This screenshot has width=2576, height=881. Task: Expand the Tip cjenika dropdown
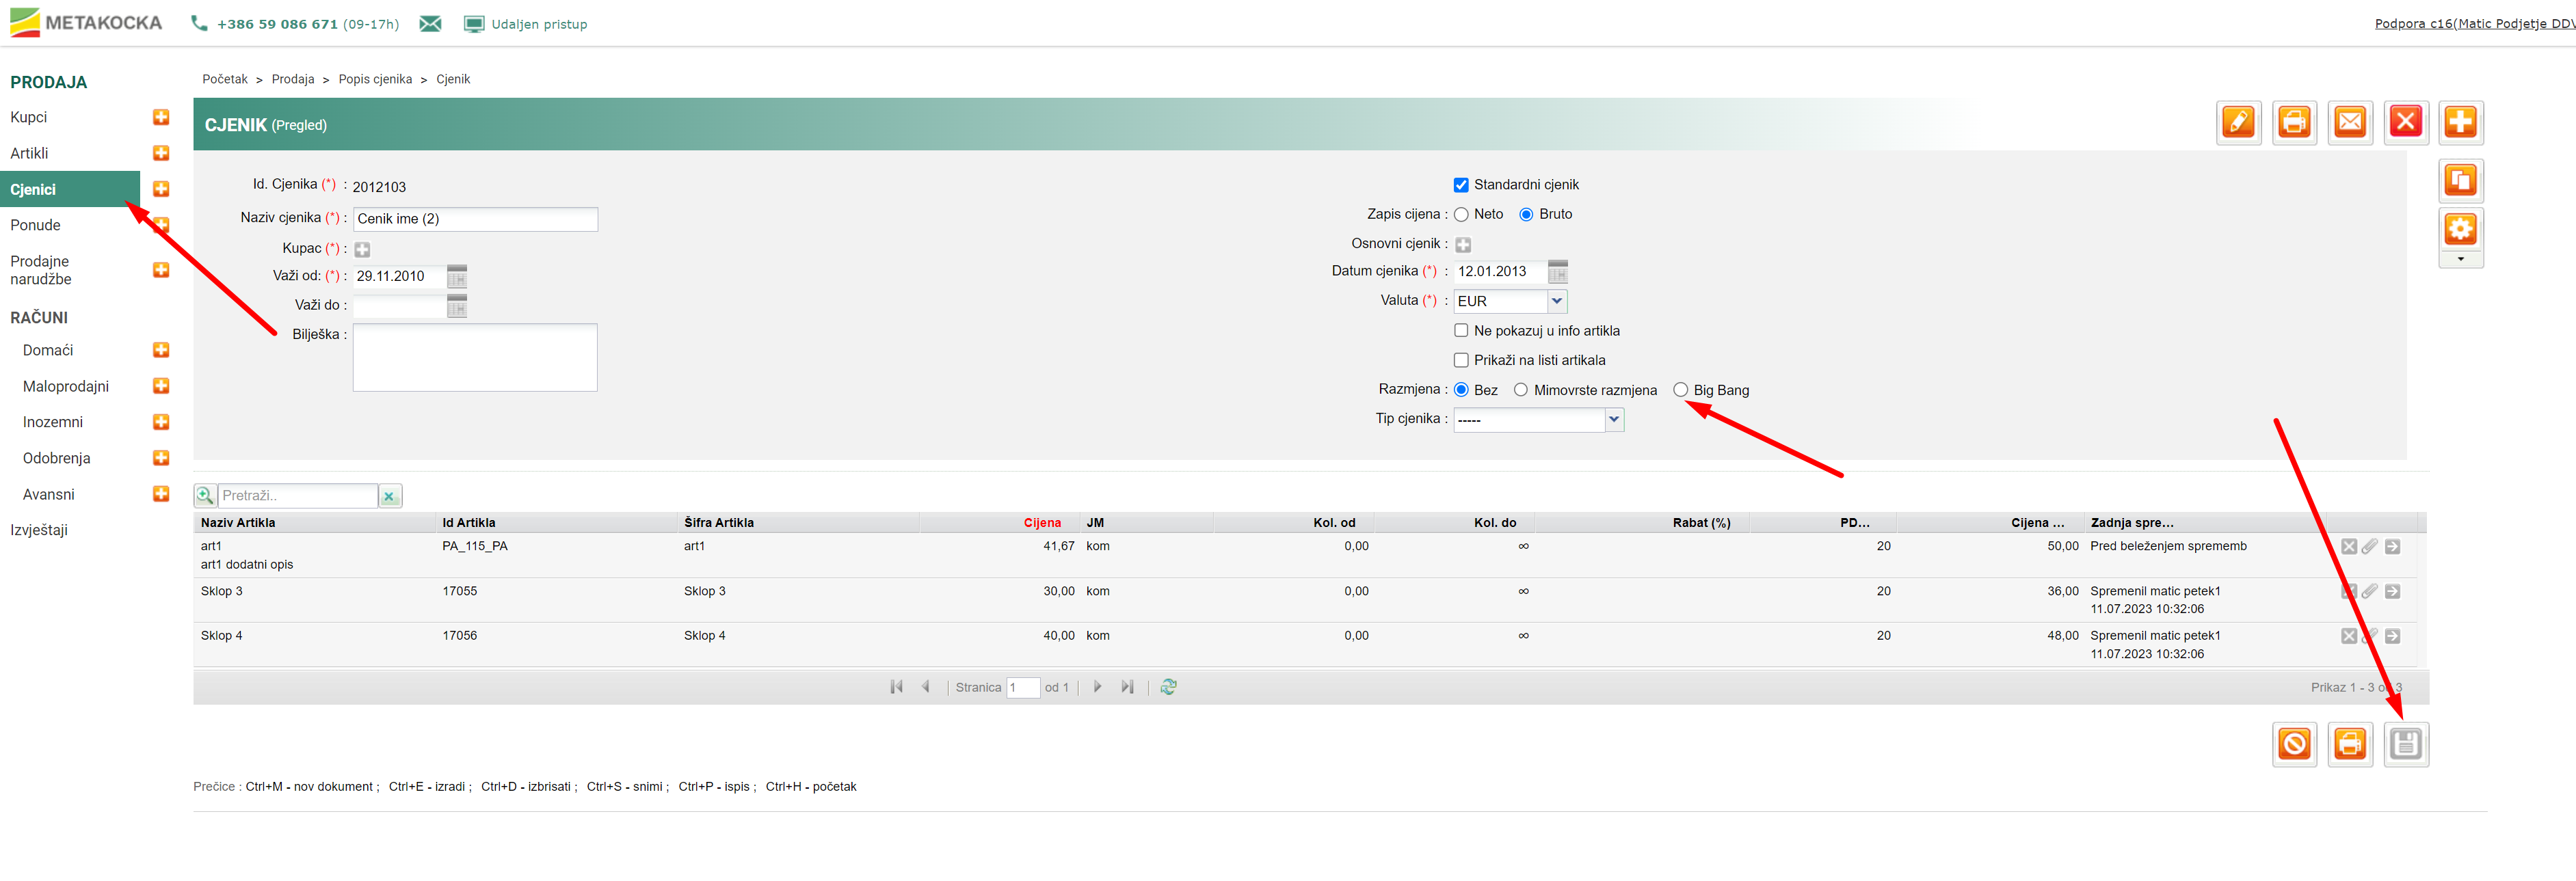pos(1613,420)
